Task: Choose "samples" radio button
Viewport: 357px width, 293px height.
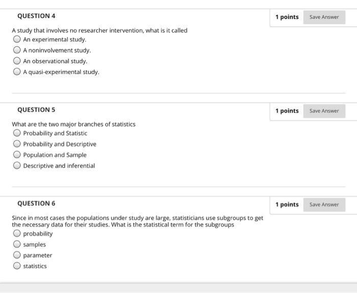Action: tap(17, 244)
